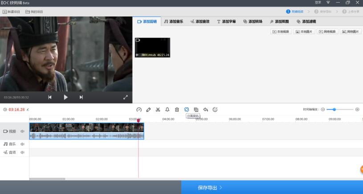Open 我的项目 my projects
This screenshot has height=194, width=363.
point(34,12)
